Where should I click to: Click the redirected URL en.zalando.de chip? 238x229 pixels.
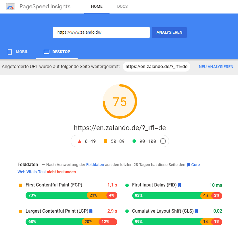pyautogui.click(x=156, y=67)
